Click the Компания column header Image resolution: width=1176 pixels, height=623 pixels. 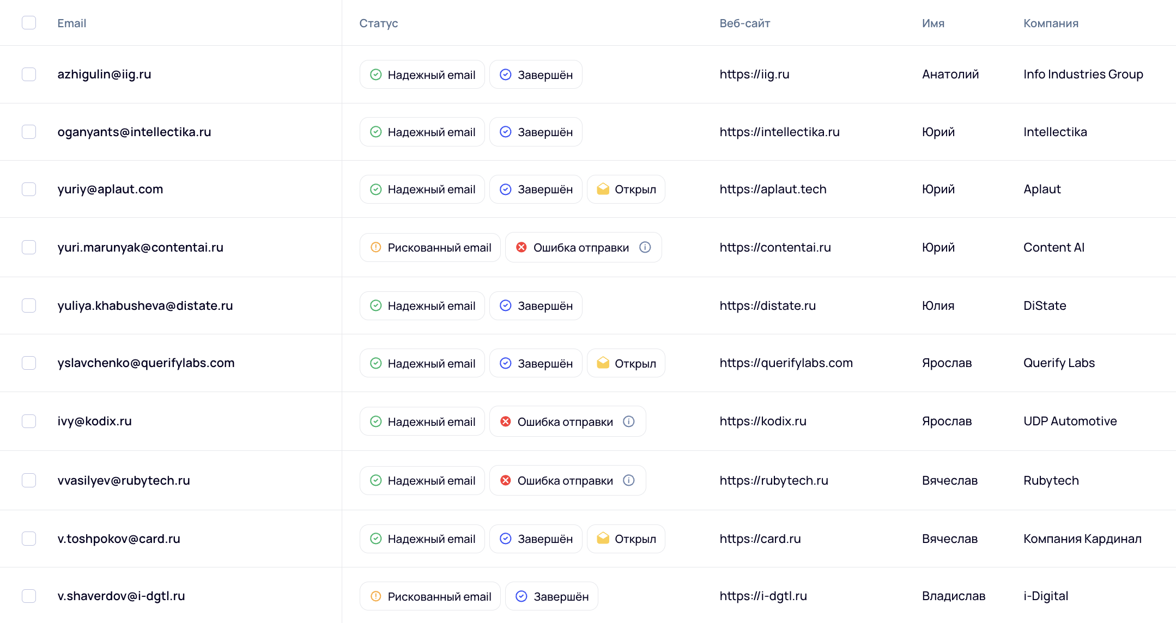pyautogui.click(x=1051, y=23)
